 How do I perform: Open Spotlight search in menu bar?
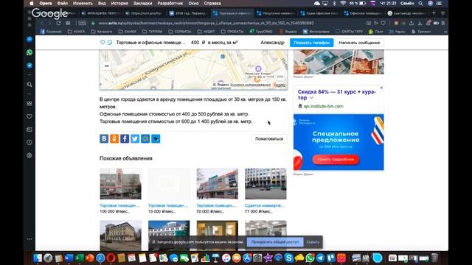pos(420,3)
